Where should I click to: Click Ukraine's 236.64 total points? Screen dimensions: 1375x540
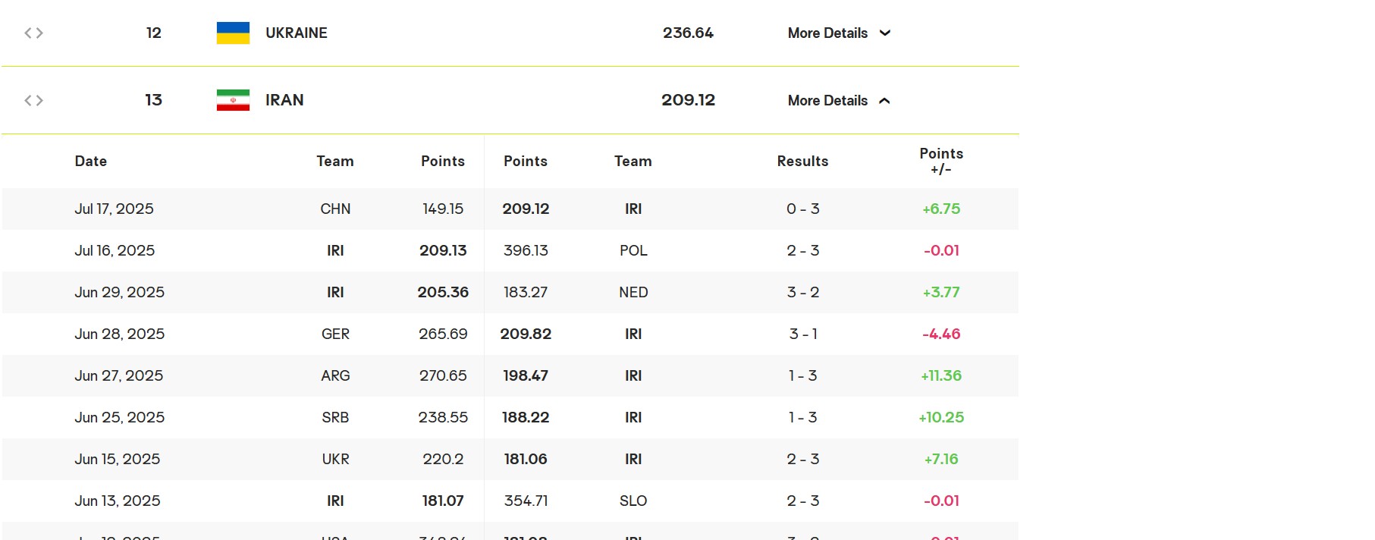pyautogui.click(x=688, y=33)
